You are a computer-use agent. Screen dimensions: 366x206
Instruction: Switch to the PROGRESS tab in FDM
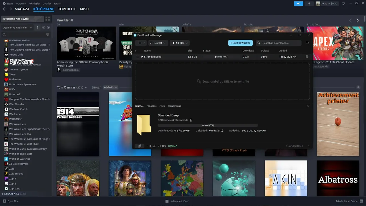click(152, 106)
